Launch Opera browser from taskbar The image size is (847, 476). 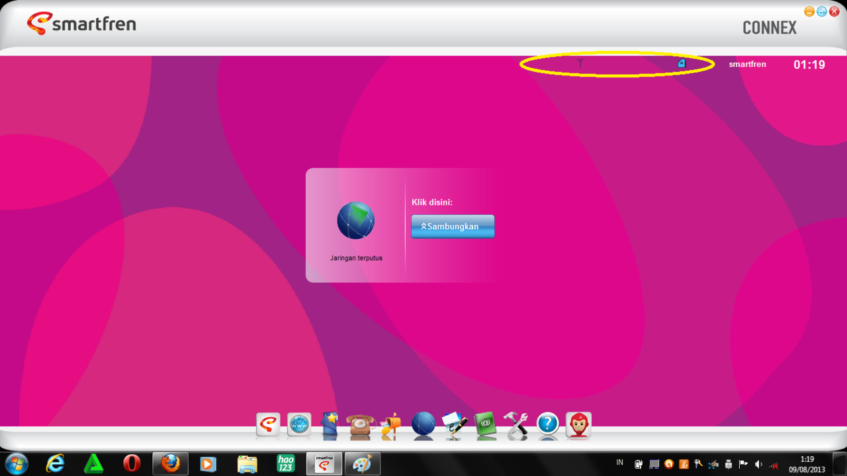pyautogui.click(x=132, y=463)
